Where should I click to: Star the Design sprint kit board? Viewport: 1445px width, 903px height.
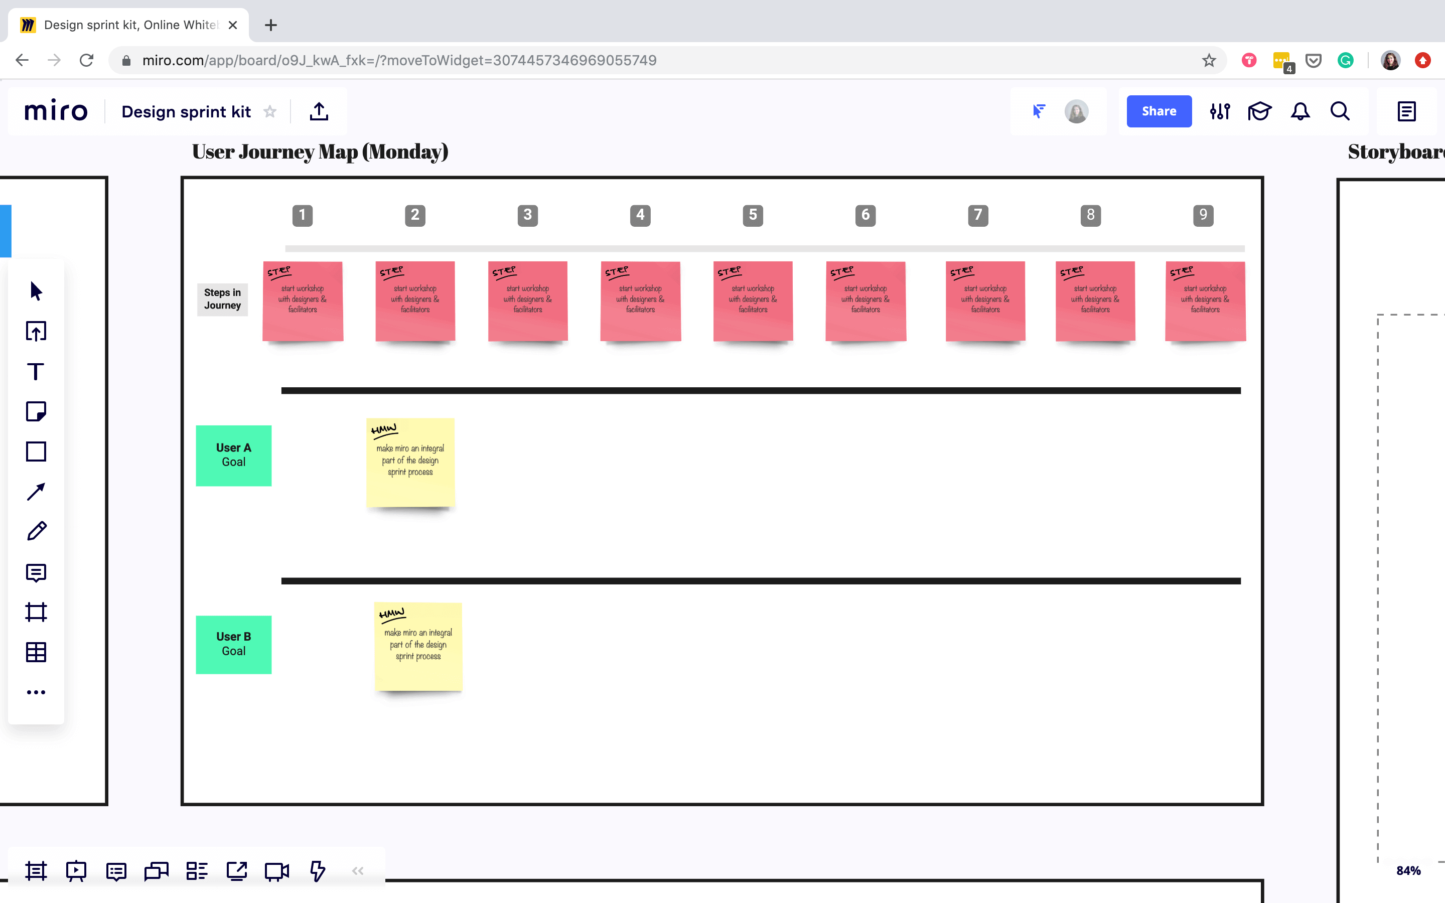(x=270, y=112)
